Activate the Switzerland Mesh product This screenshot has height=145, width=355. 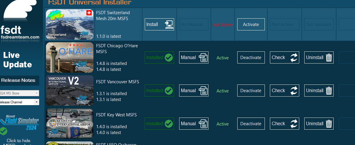251,25
